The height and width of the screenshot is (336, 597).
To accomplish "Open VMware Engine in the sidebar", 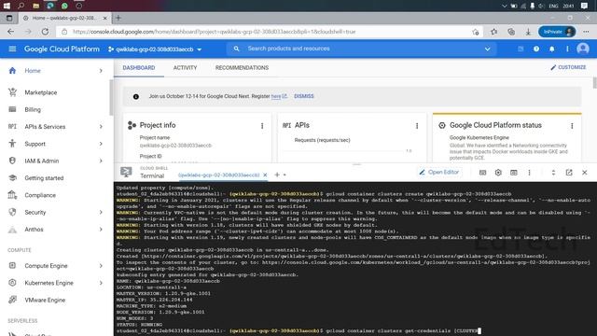I will (45, 300).
